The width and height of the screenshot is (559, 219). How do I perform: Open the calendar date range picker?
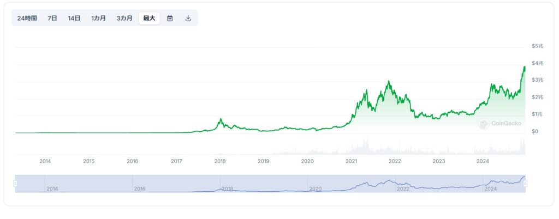[170, 18]
